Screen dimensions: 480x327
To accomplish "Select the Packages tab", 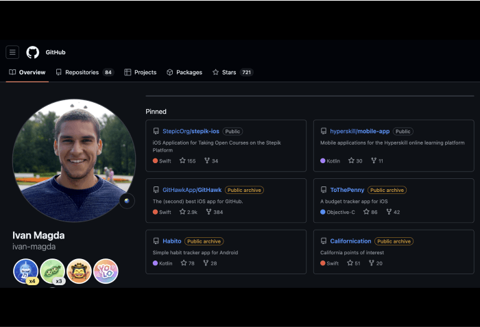I will [184, 72].
